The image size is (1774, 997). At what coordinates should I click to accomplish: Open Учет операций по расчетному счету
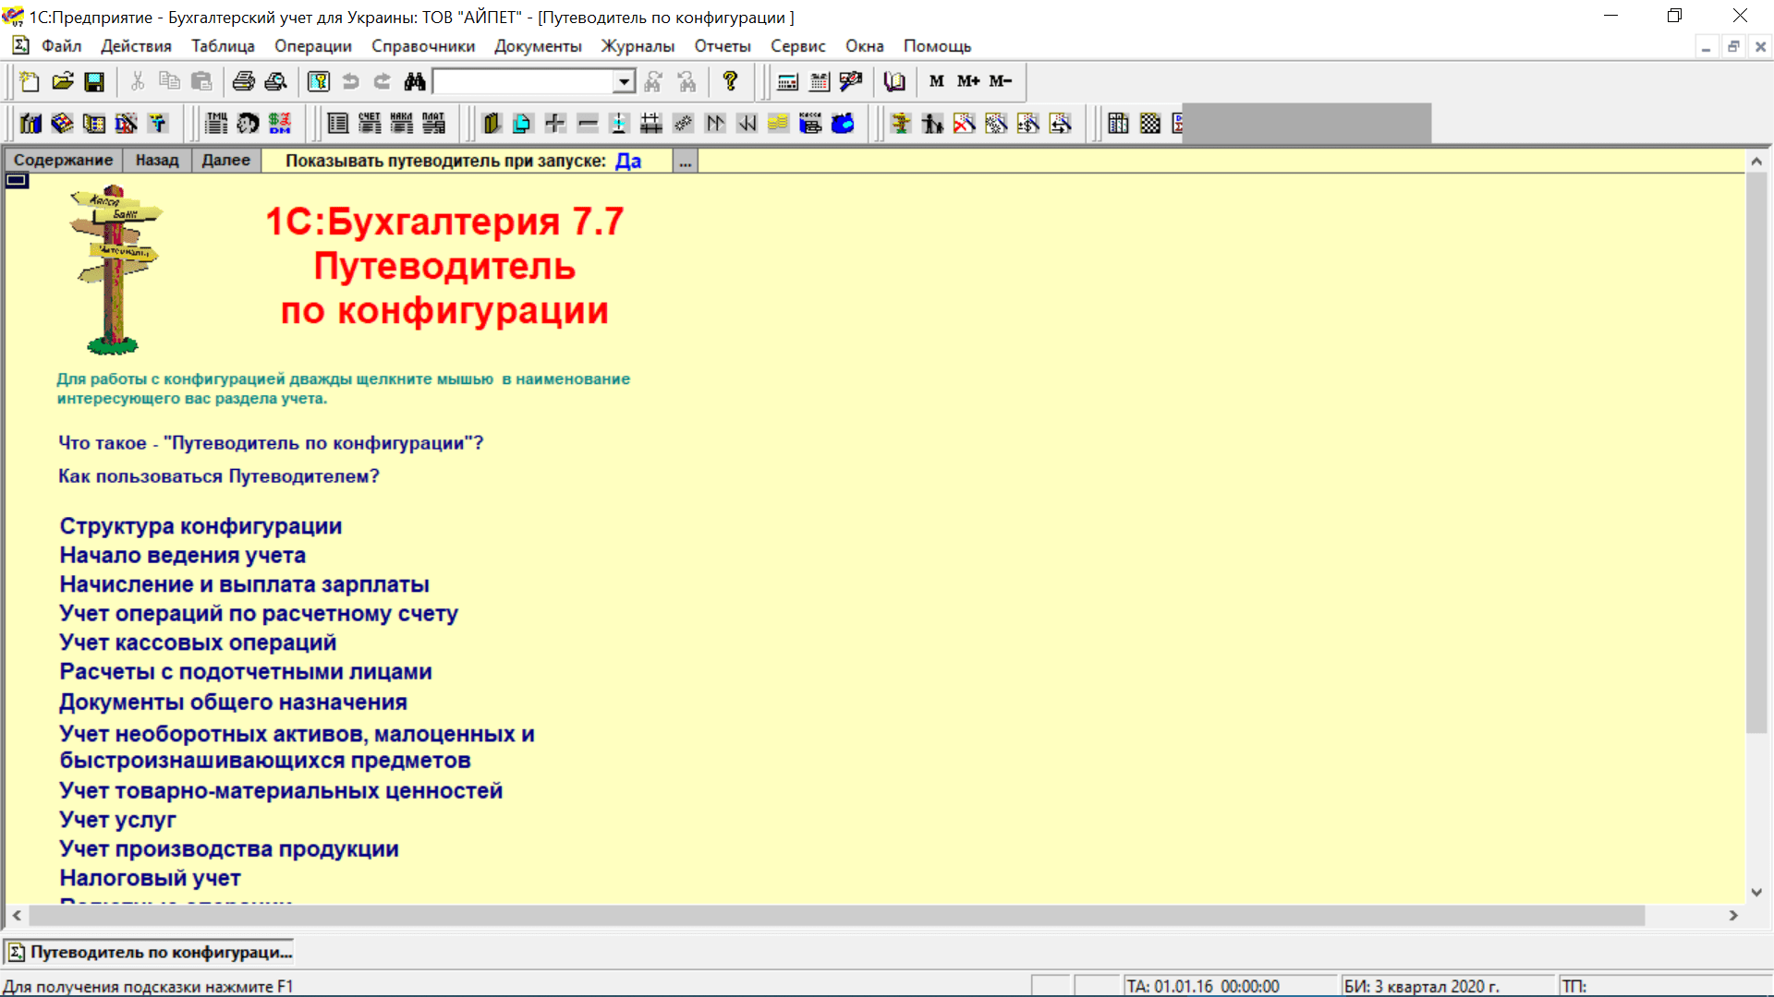[259, 614]
